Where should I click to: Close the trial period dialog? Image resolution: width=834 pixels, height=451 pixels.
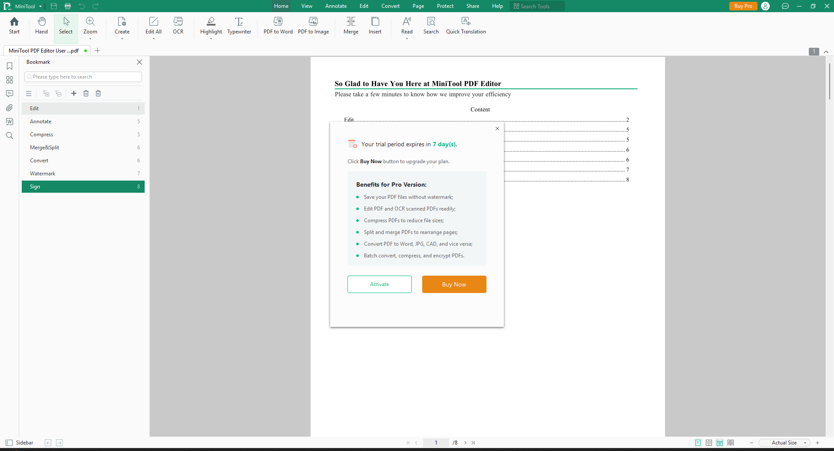(497, 128)
